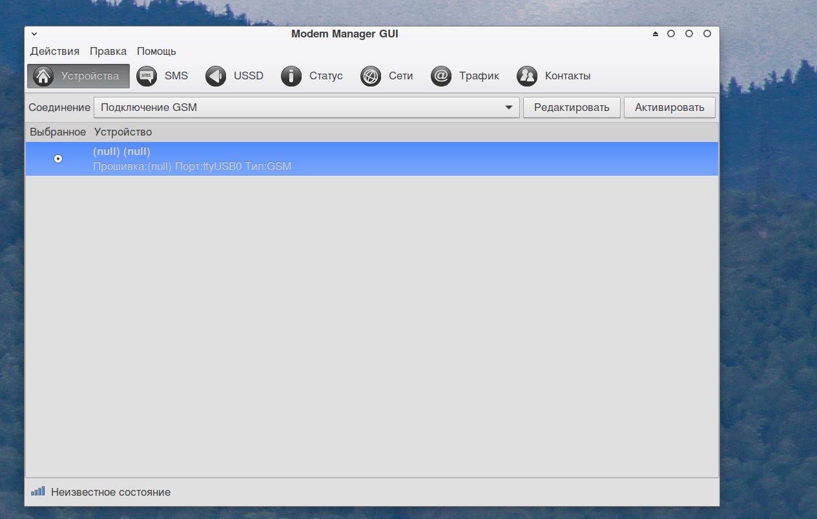
Task: Click the Редактировать button
Action: [x=572, y=108]
